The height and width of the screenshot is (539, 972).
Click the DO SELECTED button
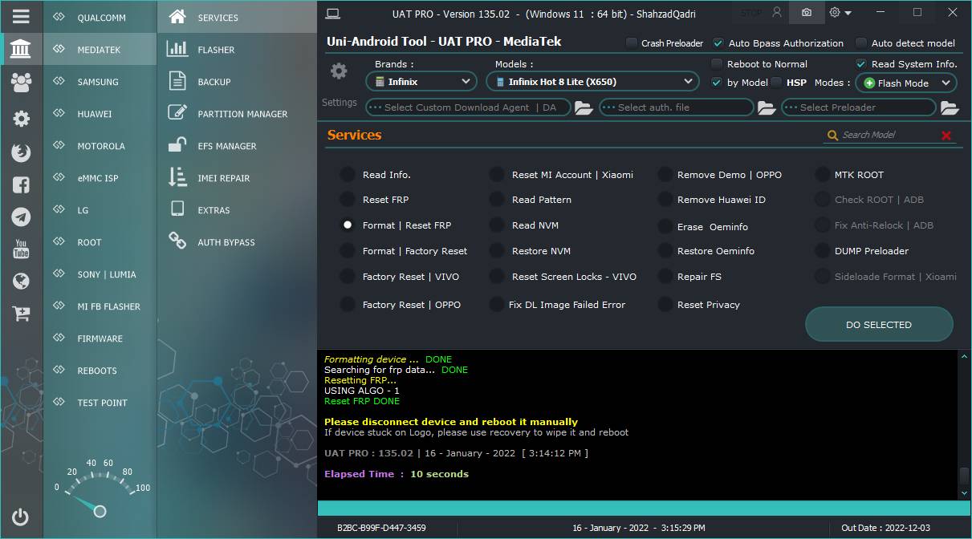tap(879, 325)
